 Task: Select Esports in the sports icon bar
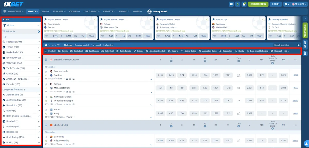point(173,51)
